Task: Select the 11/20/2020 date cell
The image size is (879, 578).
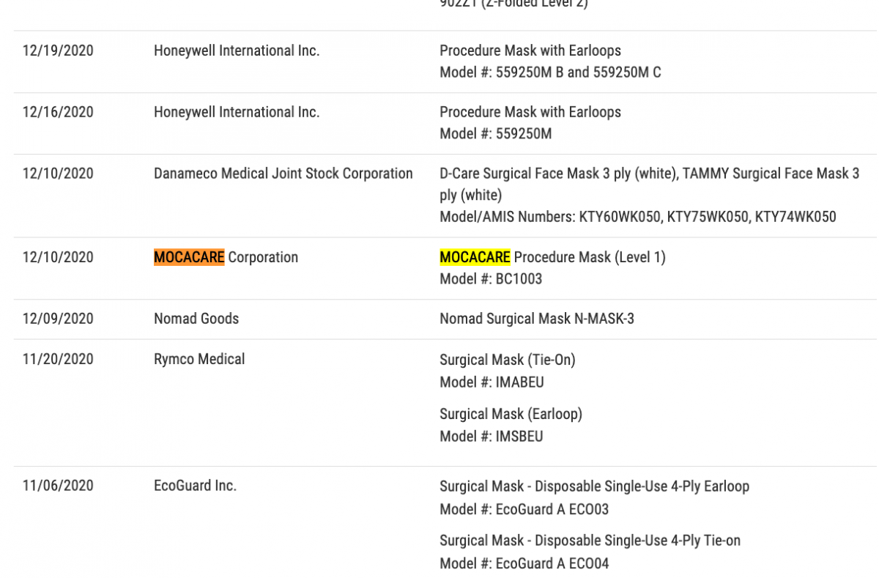Action: [x=58, y=359]
